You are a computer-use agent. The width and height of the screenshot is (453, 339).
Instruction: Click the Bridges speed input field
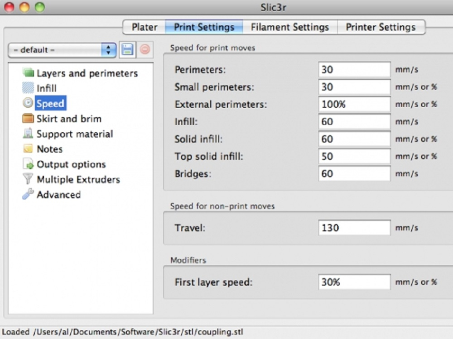click(x=355, y=173)
